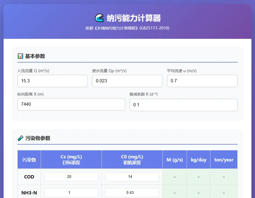The height and width of the screenshot is (198, 255).
Task: Click the COD M (g/s) result cell
Action: tap(175, 177)
